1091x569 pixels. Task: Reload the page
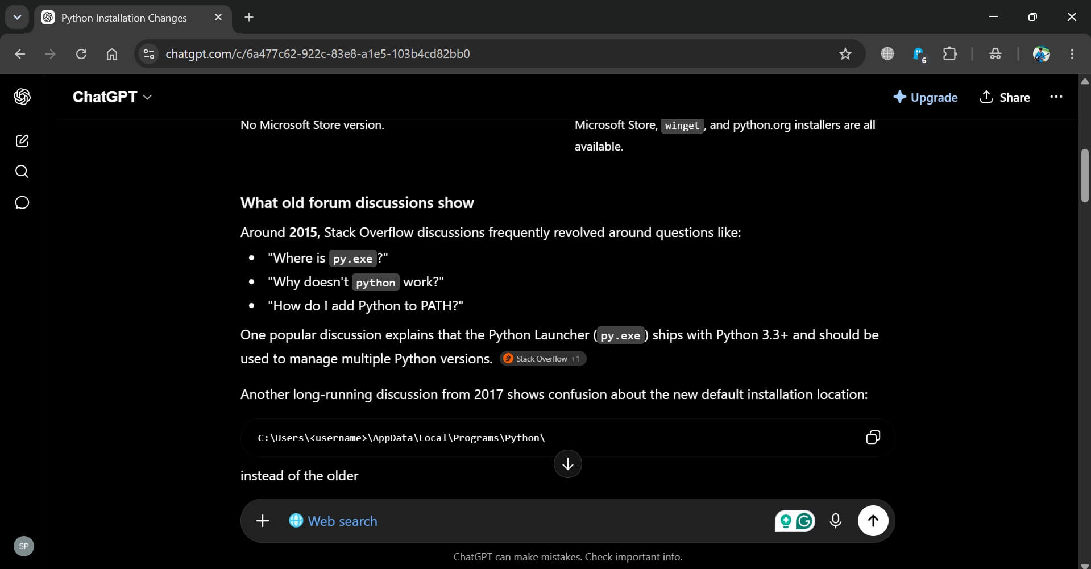(81, 54)
